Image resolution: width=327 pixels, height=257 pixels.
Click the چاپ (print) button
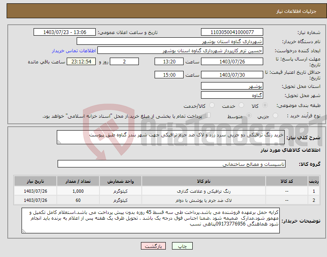[x=182, y=246]
